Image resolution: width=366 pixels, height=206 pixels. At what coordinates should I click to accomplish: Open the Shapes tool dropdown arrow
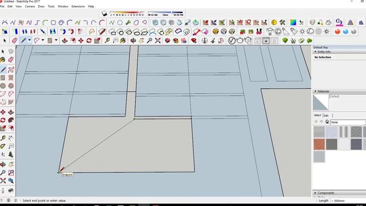click(56, 41)
